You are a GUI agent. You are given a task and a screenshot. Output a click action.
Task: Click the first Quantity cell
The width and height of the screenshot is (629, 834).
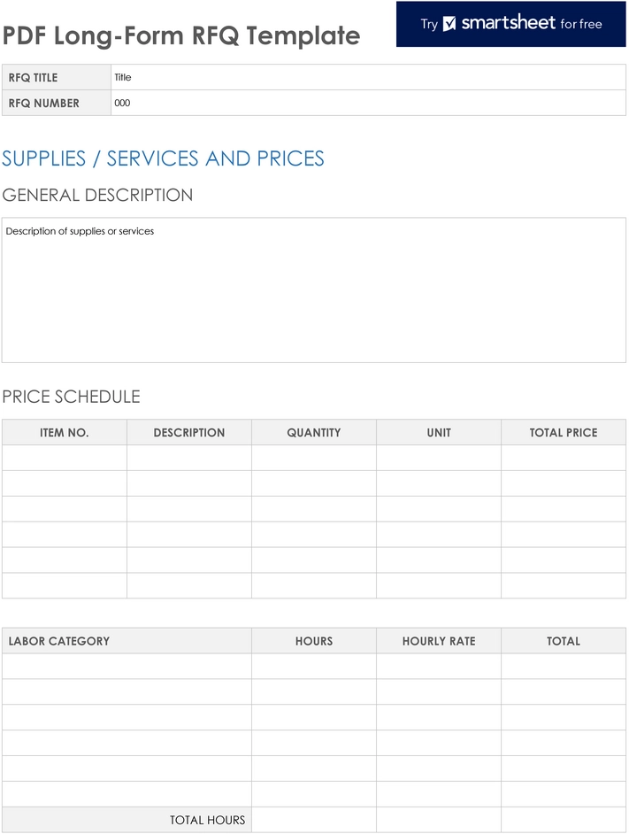(314, 458)
